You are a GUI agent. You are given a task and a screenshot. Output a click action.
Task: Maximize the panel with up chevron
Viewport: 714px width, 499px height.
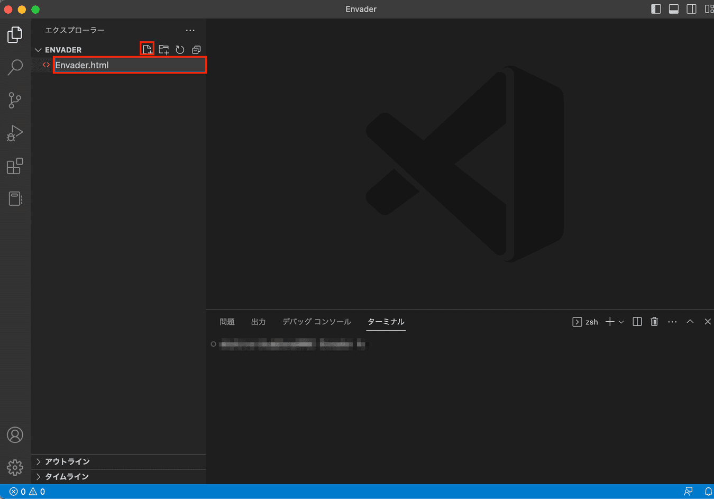point(690,322)
